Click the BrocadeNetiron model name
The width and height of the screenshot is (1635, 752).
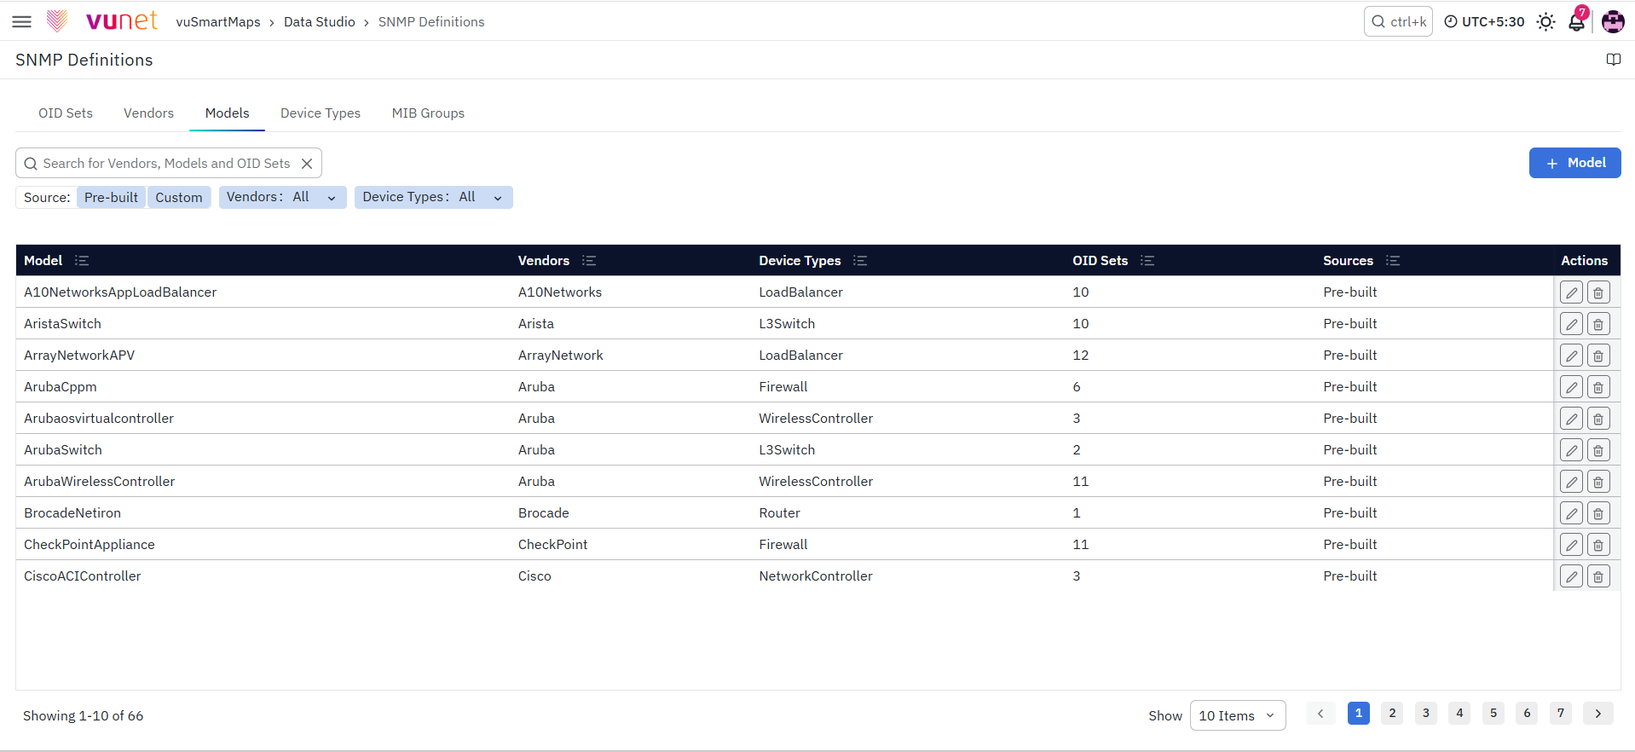tap(72, 513)
